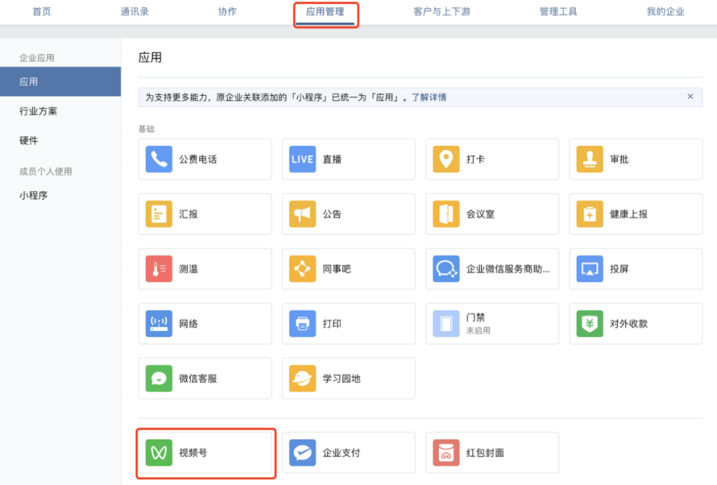Viewport: 717px width, 485px height.
Task: Open the 投屏 screen casting app
Action: [x=635, y=268]
